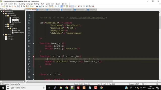The height and width of the screenshot is (90, 161).
Task: Toggle Word Wrap in the toolbar
Action: point(56,6)
